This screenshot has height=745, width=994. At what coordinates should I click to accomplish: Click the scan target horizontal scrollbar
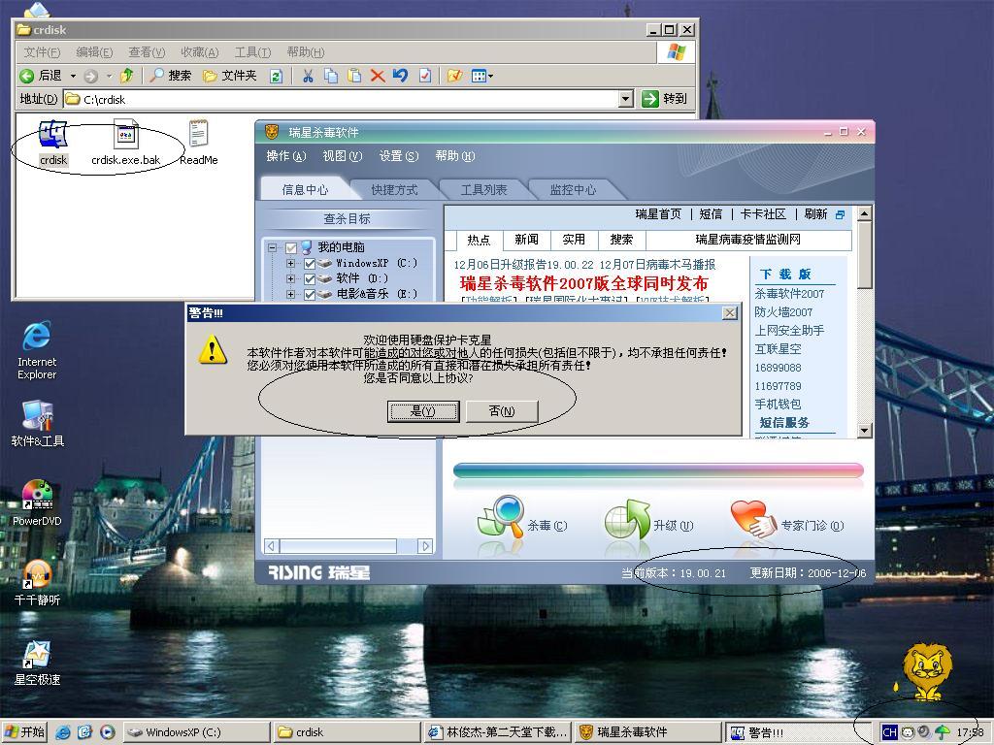348,546
